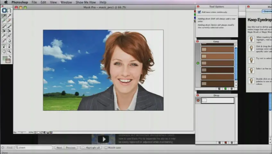Screen dimensions: 272x154
Task: Select the Magic Bucket fill tool with sparkles
Action: tap(4, 31)
